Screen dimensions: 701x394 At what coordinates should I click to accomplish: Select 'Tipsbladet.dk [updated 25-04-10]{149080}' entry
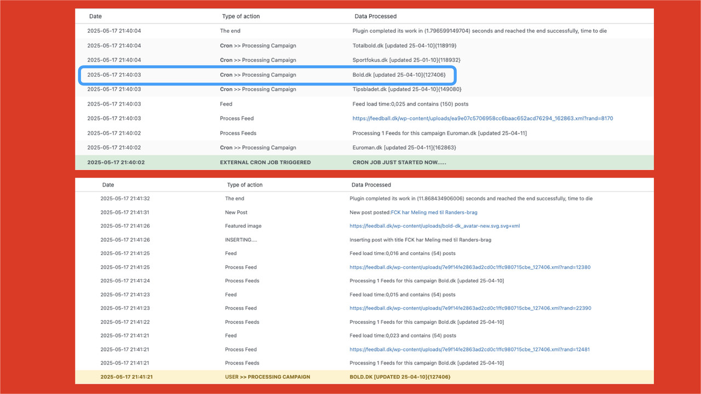tap(407, 89)
